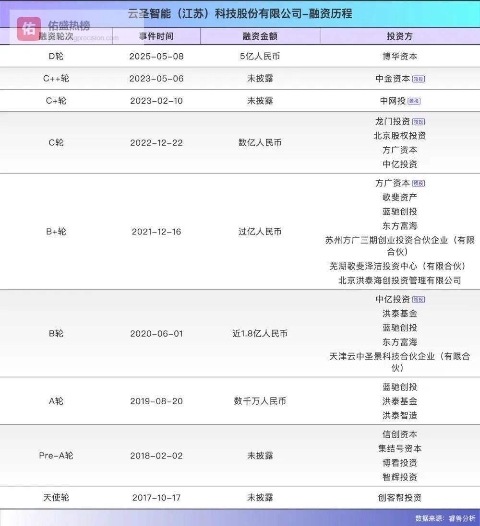Select the 投资方 column header
This screenshot has height=526, width=480.
coord(399,36)
